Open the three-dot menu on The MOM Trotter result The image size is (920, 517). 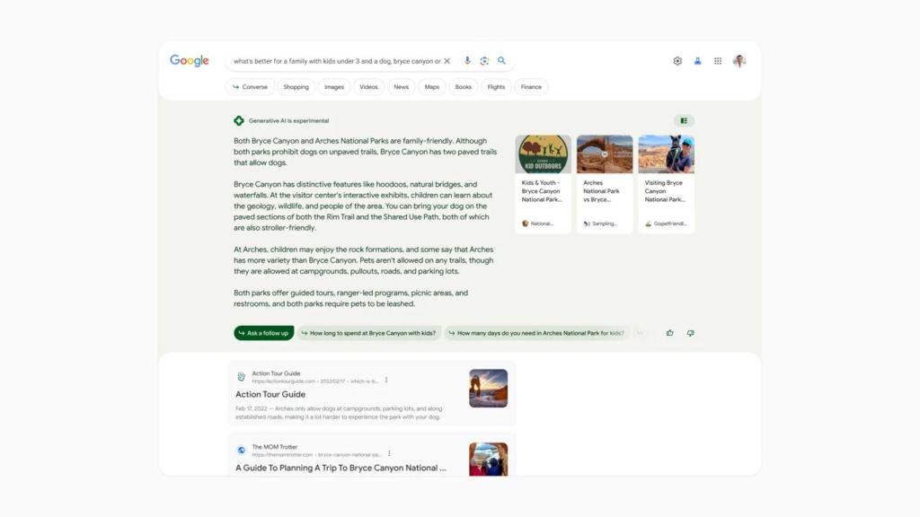(x=389, y=454)
